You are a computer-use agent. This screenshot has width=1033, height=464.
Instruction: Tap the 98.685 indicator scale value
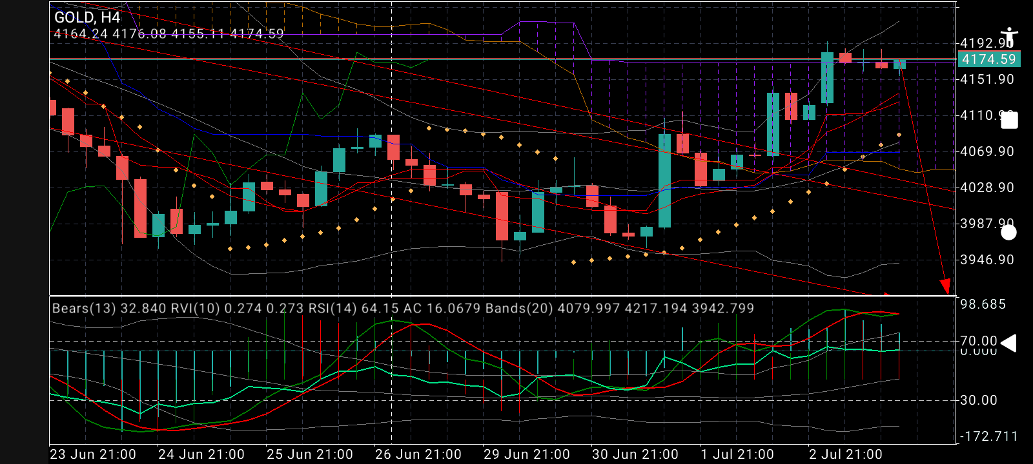pyautogui.click(x=983, y=304)
